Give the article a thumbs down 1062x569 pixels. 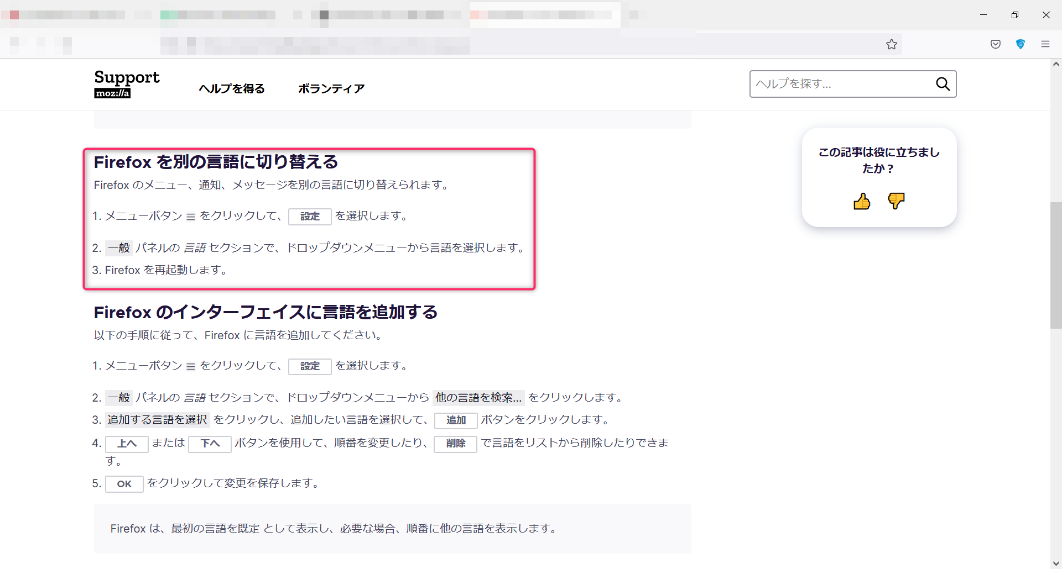(896, 201)
